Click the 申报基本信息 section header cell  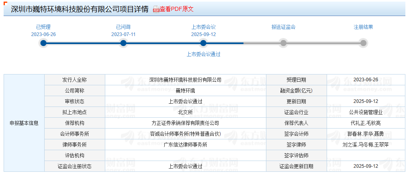[x=24, y=123]
